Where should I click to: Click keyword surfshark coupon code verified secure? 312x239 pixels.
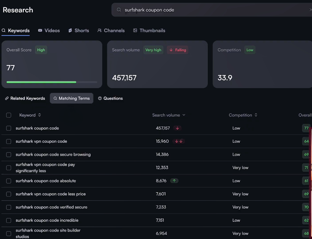pos(51,207)
